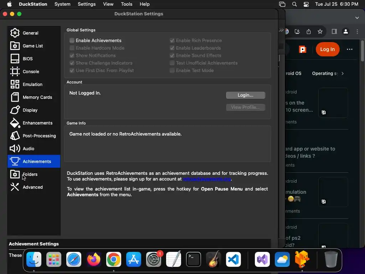Viewport: 365px width, 274px height.
Task: Open the General settings category
Action: pos(34,33)
